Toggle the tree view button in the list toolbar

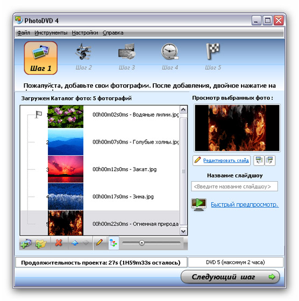(x=113, y=243)
